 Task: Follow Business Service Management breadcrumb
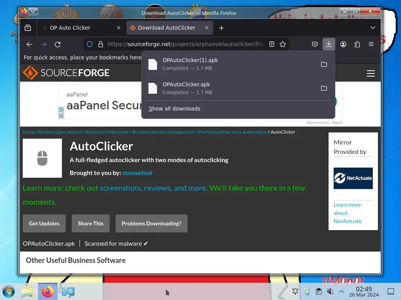coord(163,132)
